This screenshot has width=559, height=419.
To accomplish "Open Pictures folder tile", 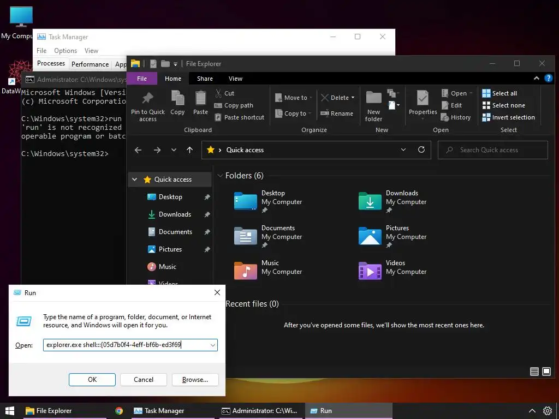I will pos(392,236).
